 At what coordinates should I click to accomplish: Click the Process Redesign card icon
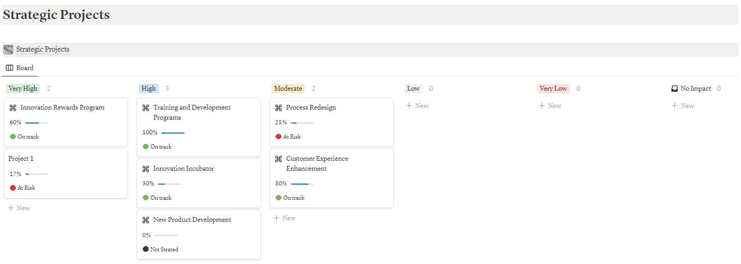(279, 107)
